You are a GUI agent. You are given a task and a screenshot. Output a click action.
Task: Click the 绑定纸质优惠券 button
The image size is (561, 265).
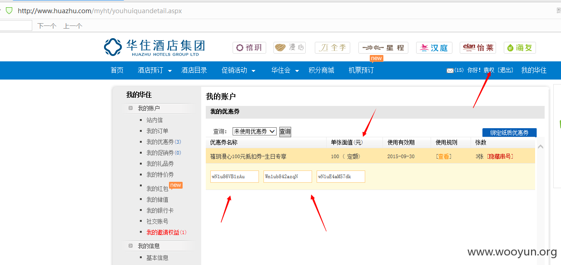(x=509, y=133)
